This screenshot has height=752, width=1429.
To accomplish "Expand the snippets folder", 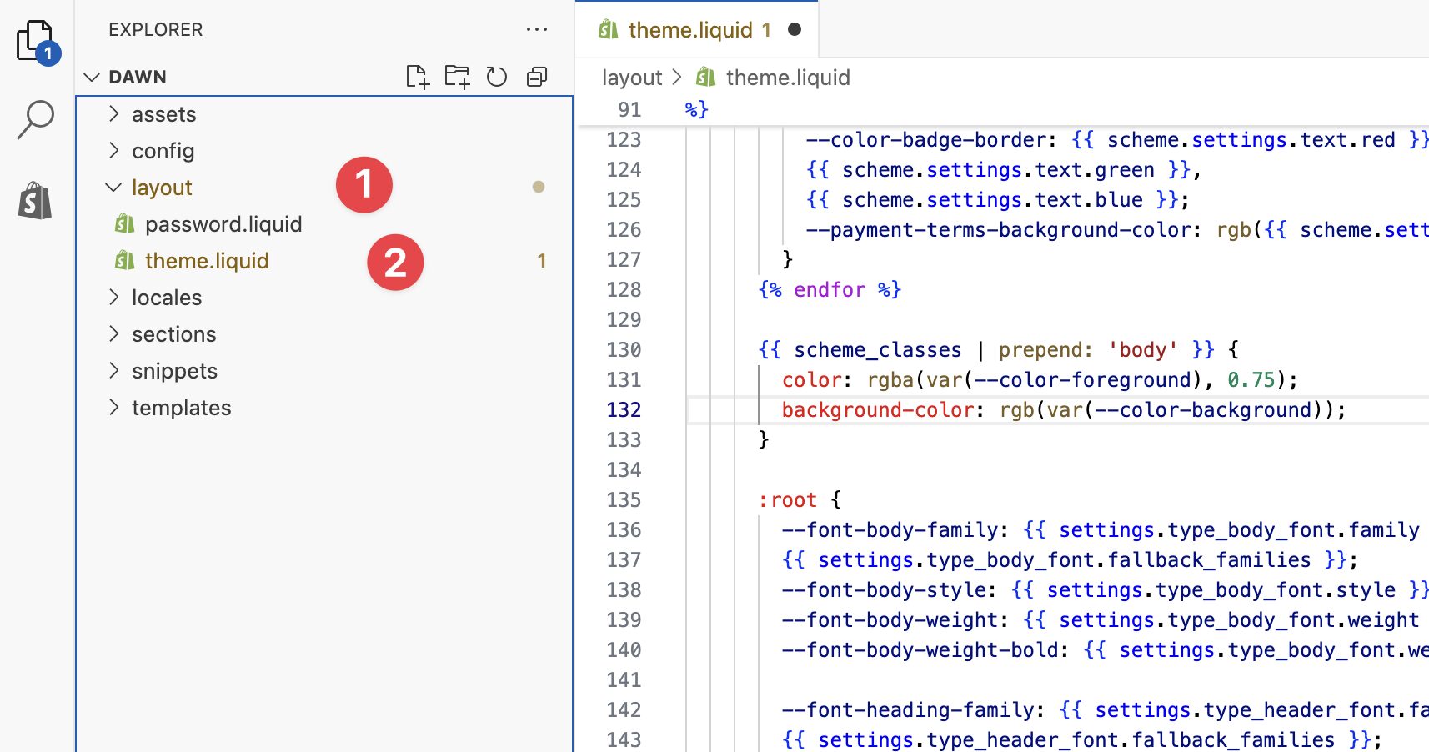I will (174, 371).
